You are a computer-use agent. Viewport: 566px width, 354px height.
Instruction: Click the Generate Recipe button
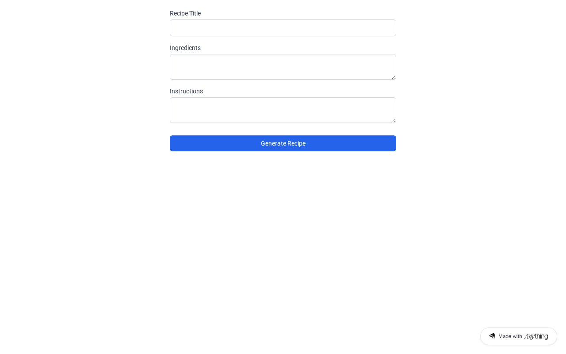(x=283, y=143)
